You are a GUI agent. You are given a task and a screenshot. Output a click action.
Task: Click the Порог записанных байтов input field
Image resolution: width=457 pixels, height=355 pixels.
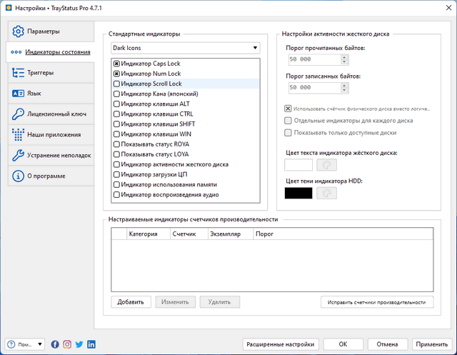[308, 87]
